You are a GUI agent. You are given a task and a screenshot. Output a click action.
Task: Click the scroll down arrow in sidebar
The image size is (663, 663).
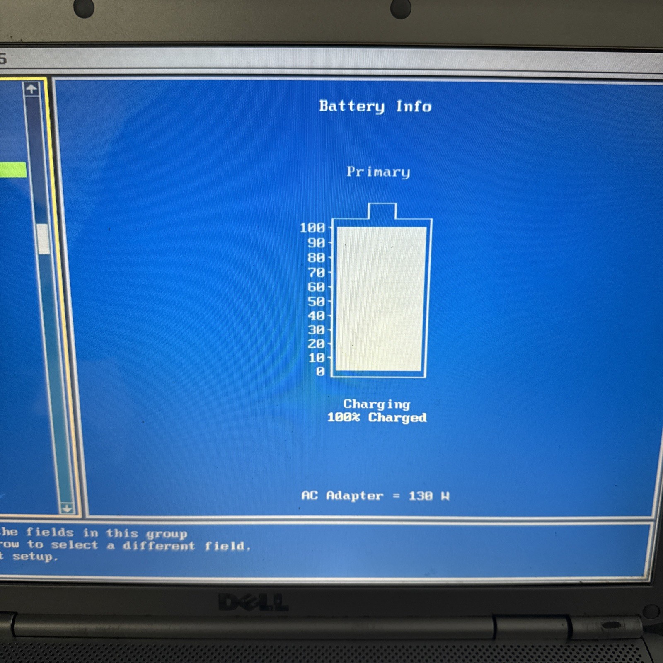(66, 508)
